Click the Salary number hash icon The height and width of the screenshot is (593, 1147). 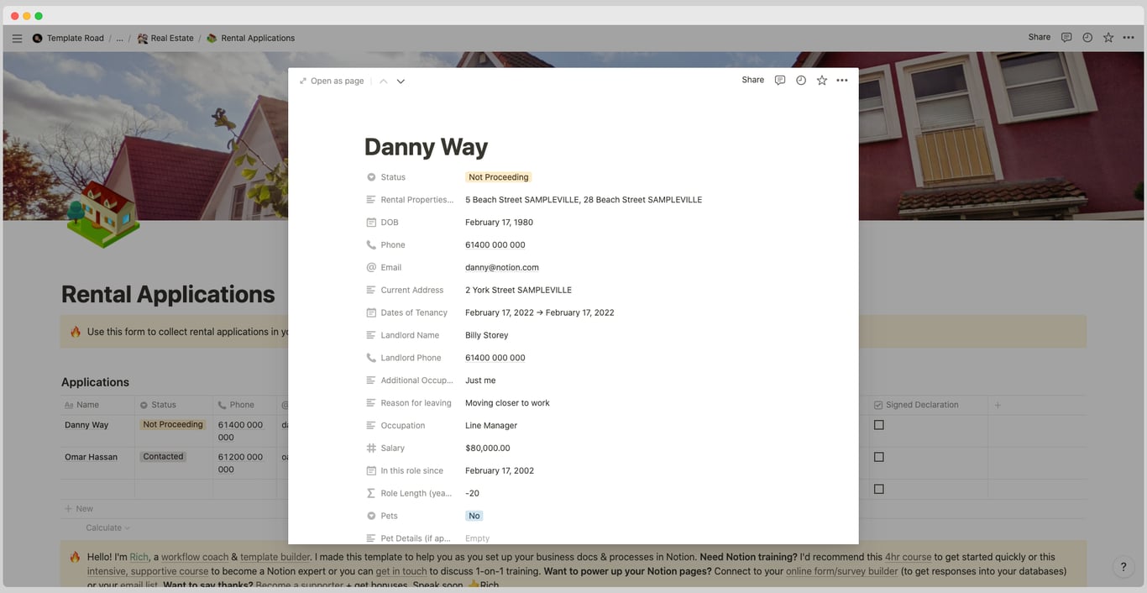(371, 449)
